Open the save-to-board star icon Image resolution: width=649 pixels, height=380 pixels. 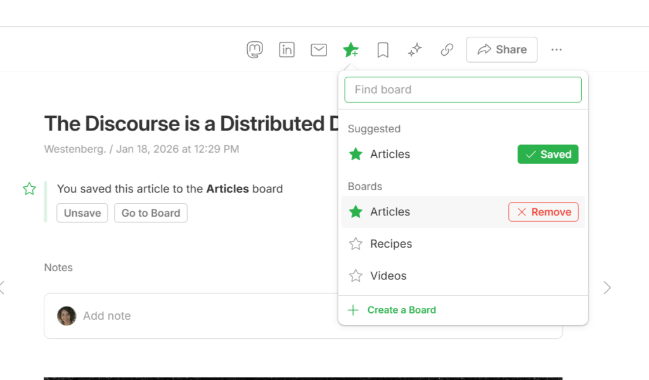(x=350, y=49)
